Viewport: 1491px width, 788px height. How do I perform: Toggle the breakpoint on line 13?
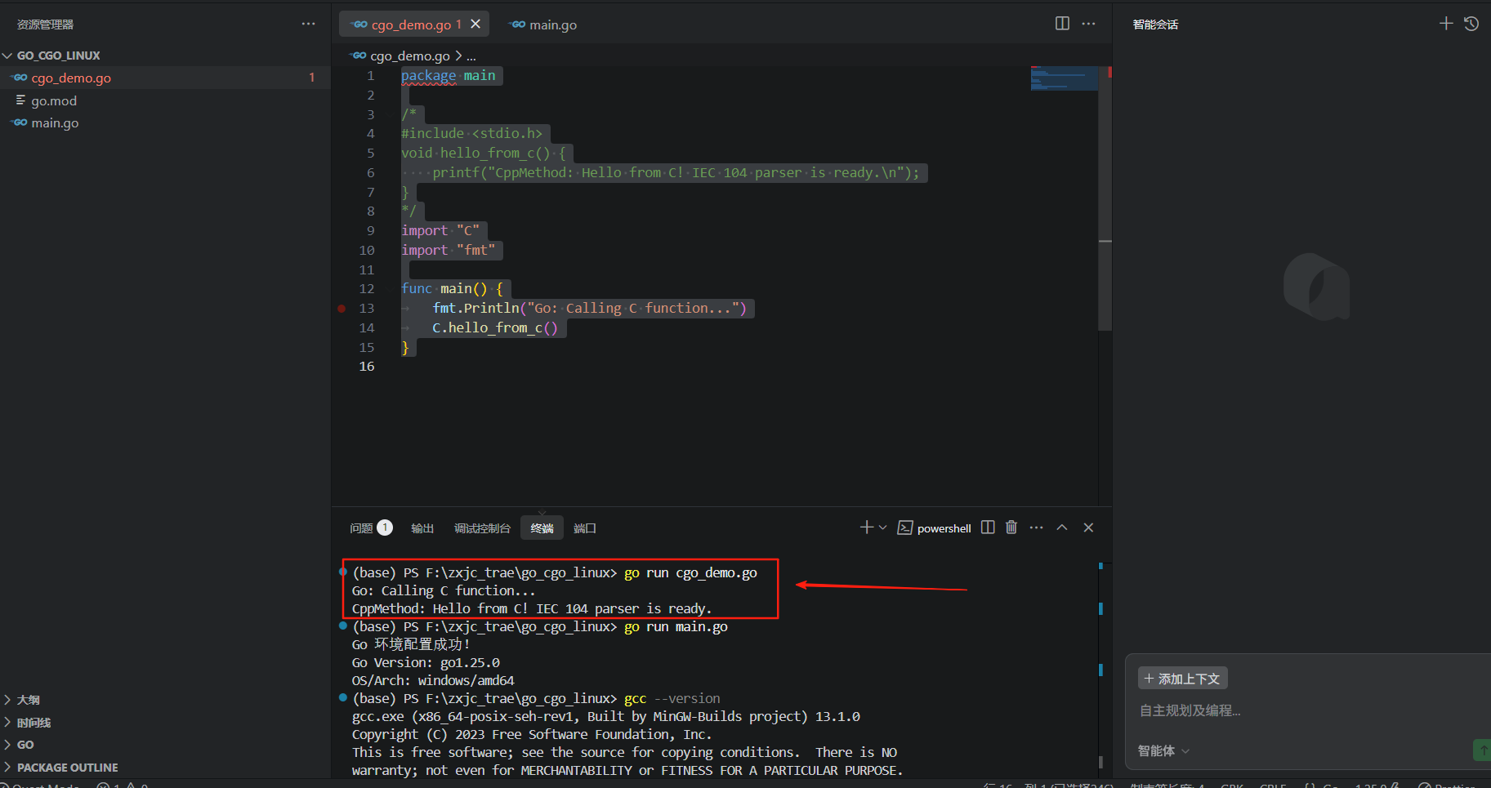click(x=341, y=308)
